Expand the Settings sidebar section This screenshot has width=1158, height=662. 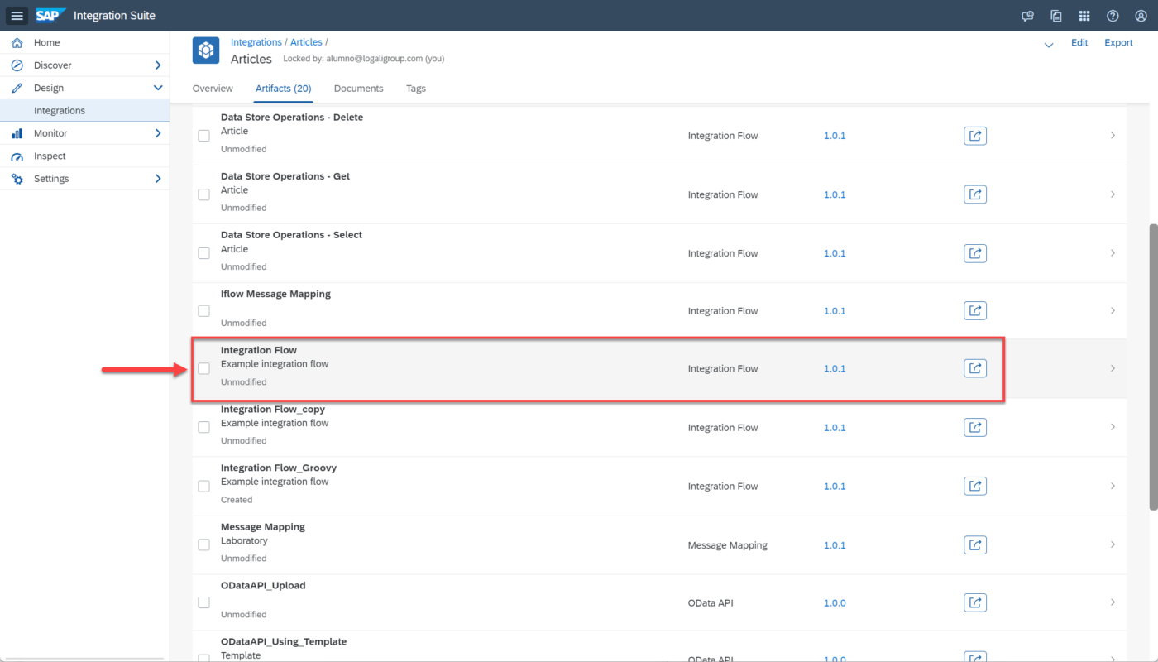coord(158,179)
